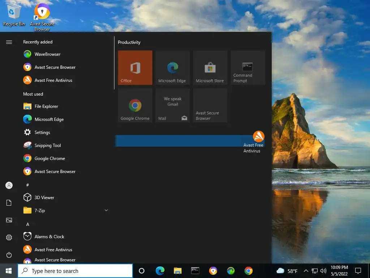
Task: Show hidden system tray icons
Action: pyautogui.click(x=306, y=271)
